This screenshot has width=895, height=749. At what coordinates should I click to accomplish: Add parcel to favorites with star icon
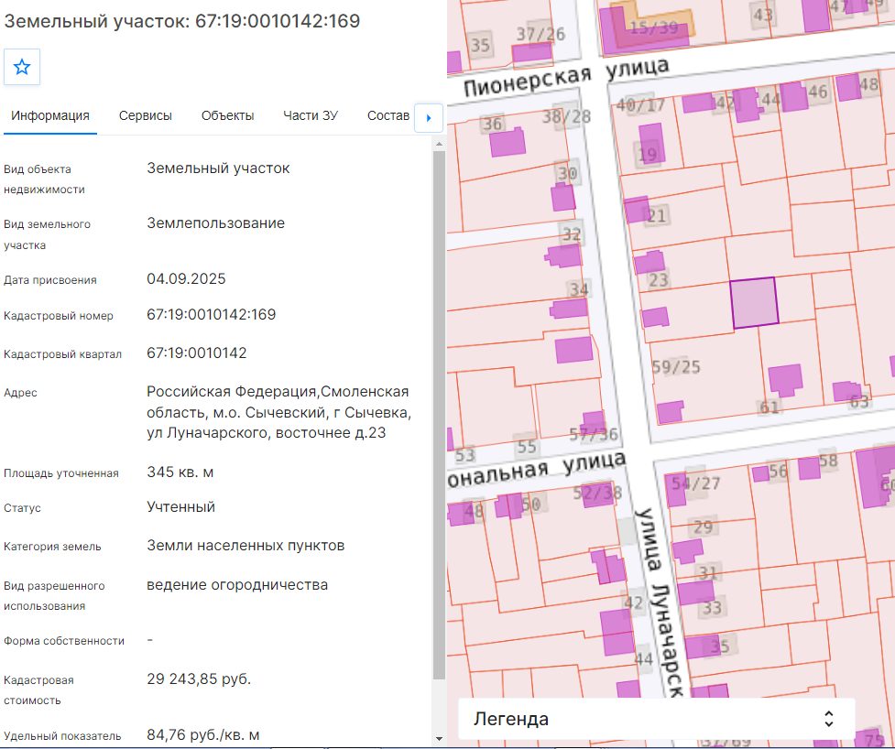coord(22,68)
